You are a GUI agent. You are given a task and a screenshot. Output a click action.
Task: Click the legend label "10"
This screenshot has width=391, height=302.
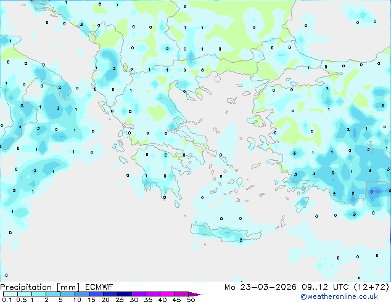[77, 300]
